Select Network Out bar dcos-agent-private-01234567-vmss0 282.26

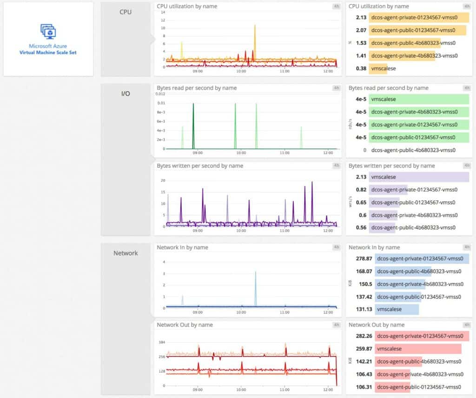[x=422, y=336]
